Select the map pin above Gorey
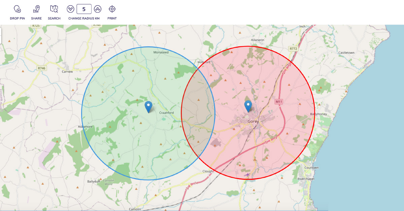 (x=248, y=106)
